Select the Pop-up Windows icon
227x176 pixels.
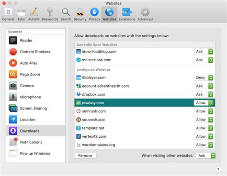13,154
